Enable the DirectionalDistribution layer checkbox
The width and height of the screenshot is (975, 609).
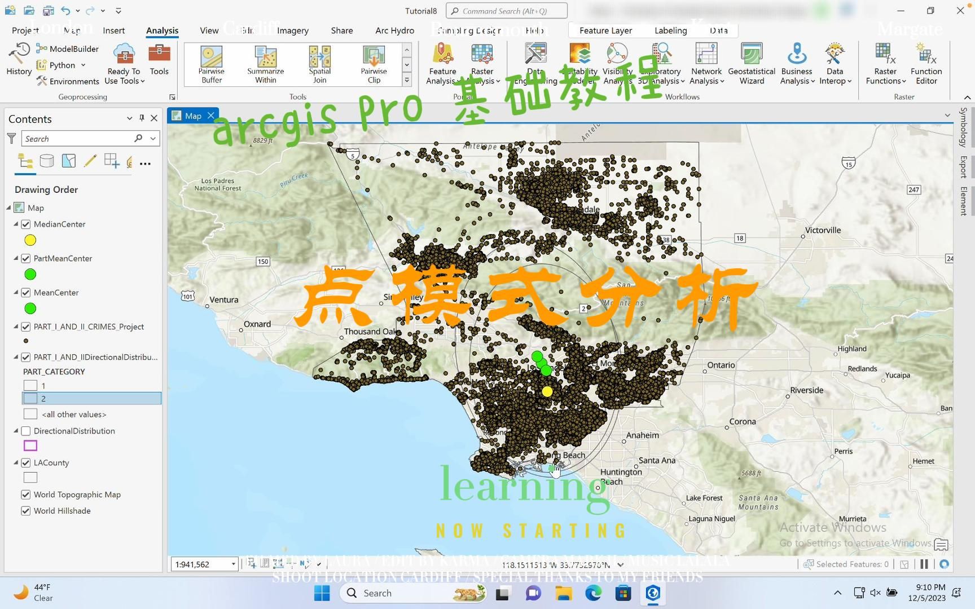pyautogui.click(x=26, y=431)
